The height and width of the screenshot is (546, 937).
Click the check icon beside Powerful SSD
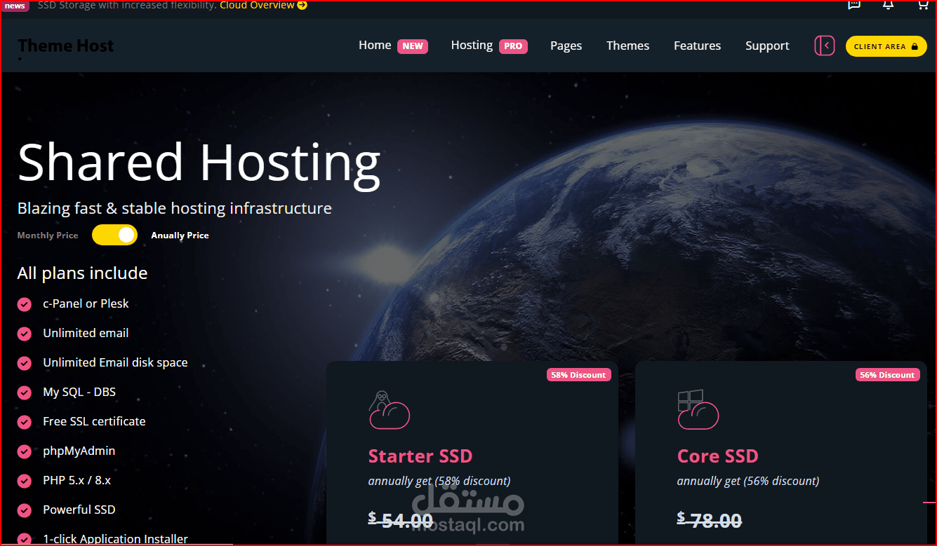[x=25, y=510]
